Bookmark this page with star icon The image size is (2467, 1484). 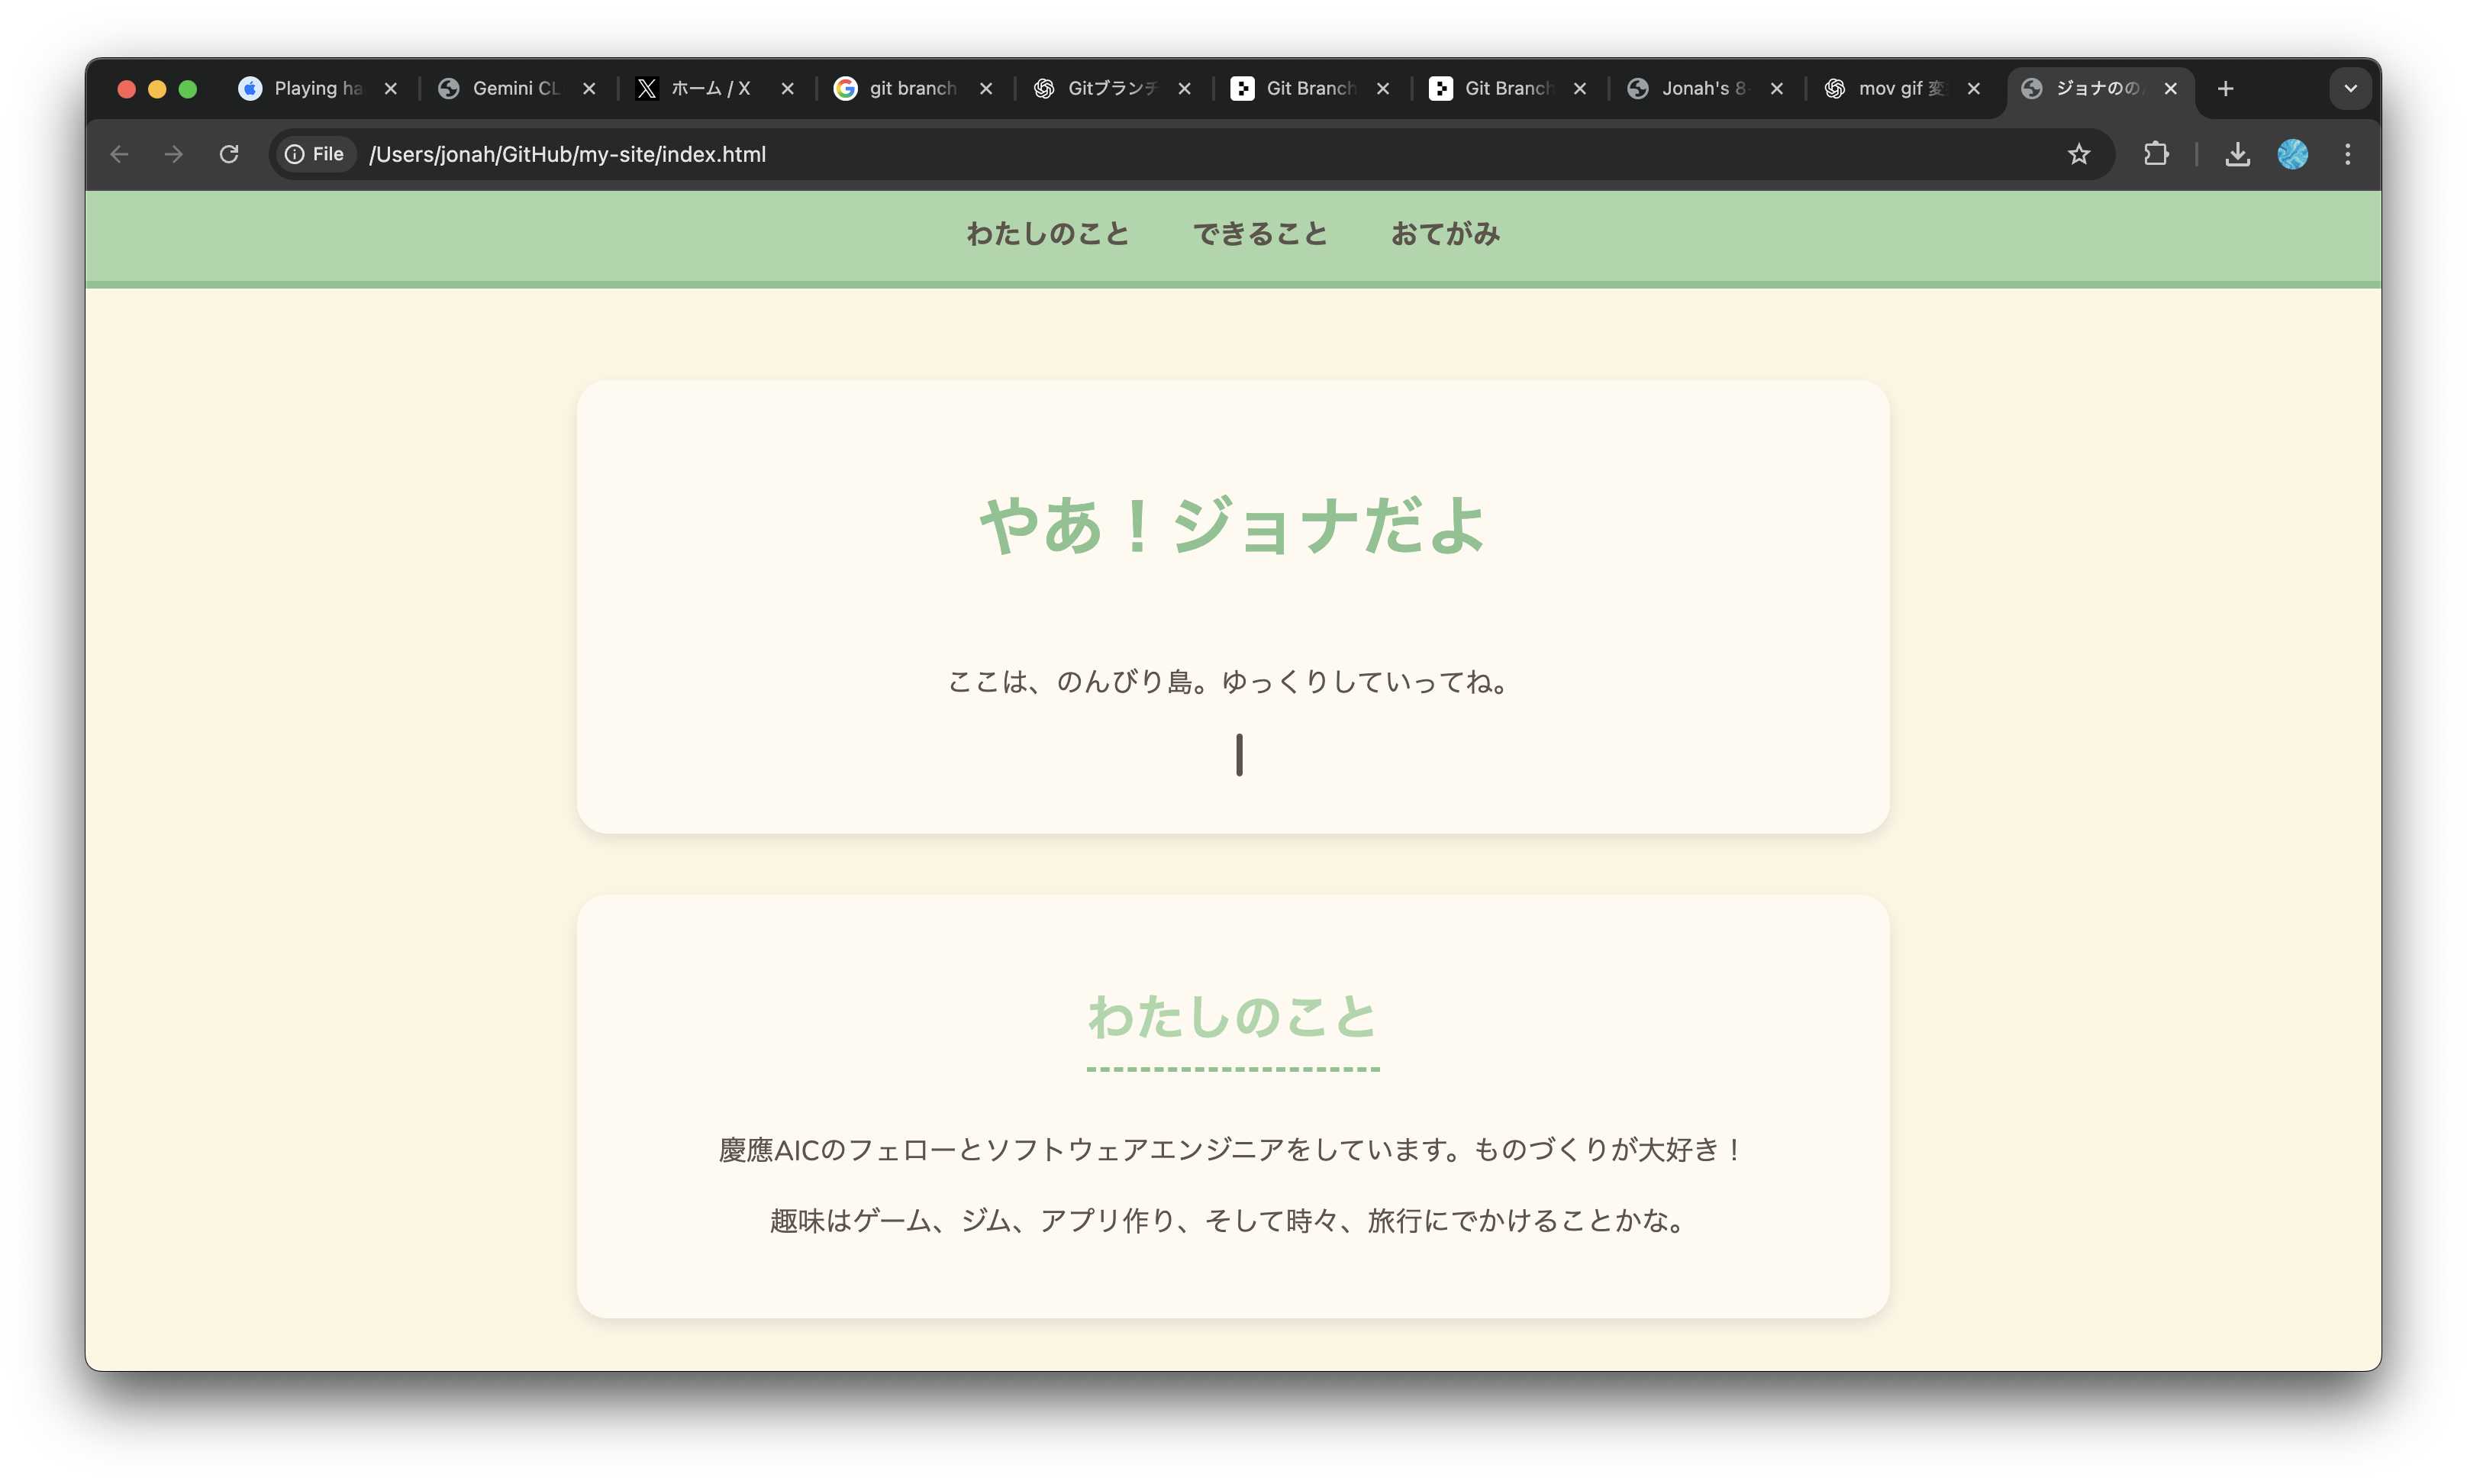coord(2079,154)
